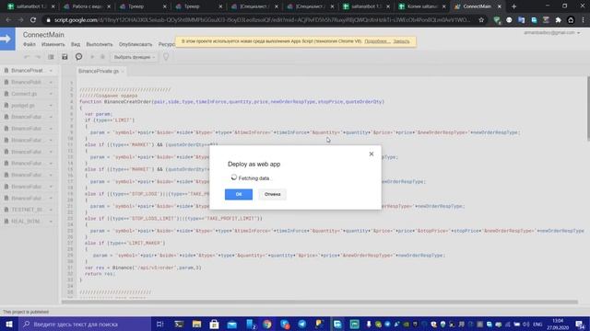This screenshot has height=331, width=590.
Task: Click the ENG language indicator in the tray
Action: pyautogui.click(x=537, y=324)
